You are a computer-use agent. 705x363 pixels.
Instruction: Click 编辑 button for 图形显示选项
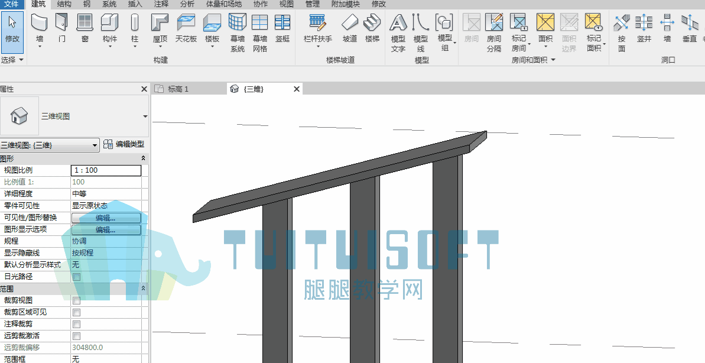pyautogui.click(x=106, y=229)
